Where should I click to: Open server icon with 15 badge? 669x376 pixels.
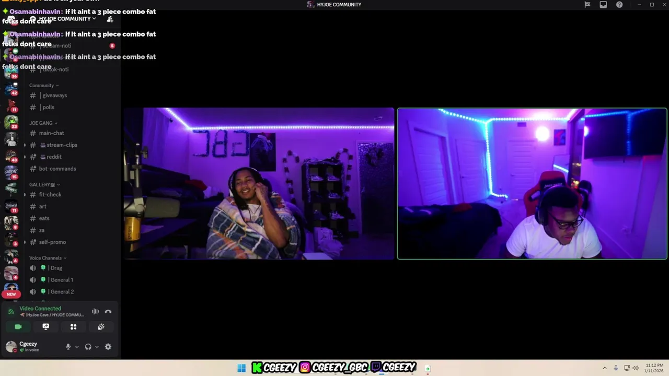click(x=11, y=172)
